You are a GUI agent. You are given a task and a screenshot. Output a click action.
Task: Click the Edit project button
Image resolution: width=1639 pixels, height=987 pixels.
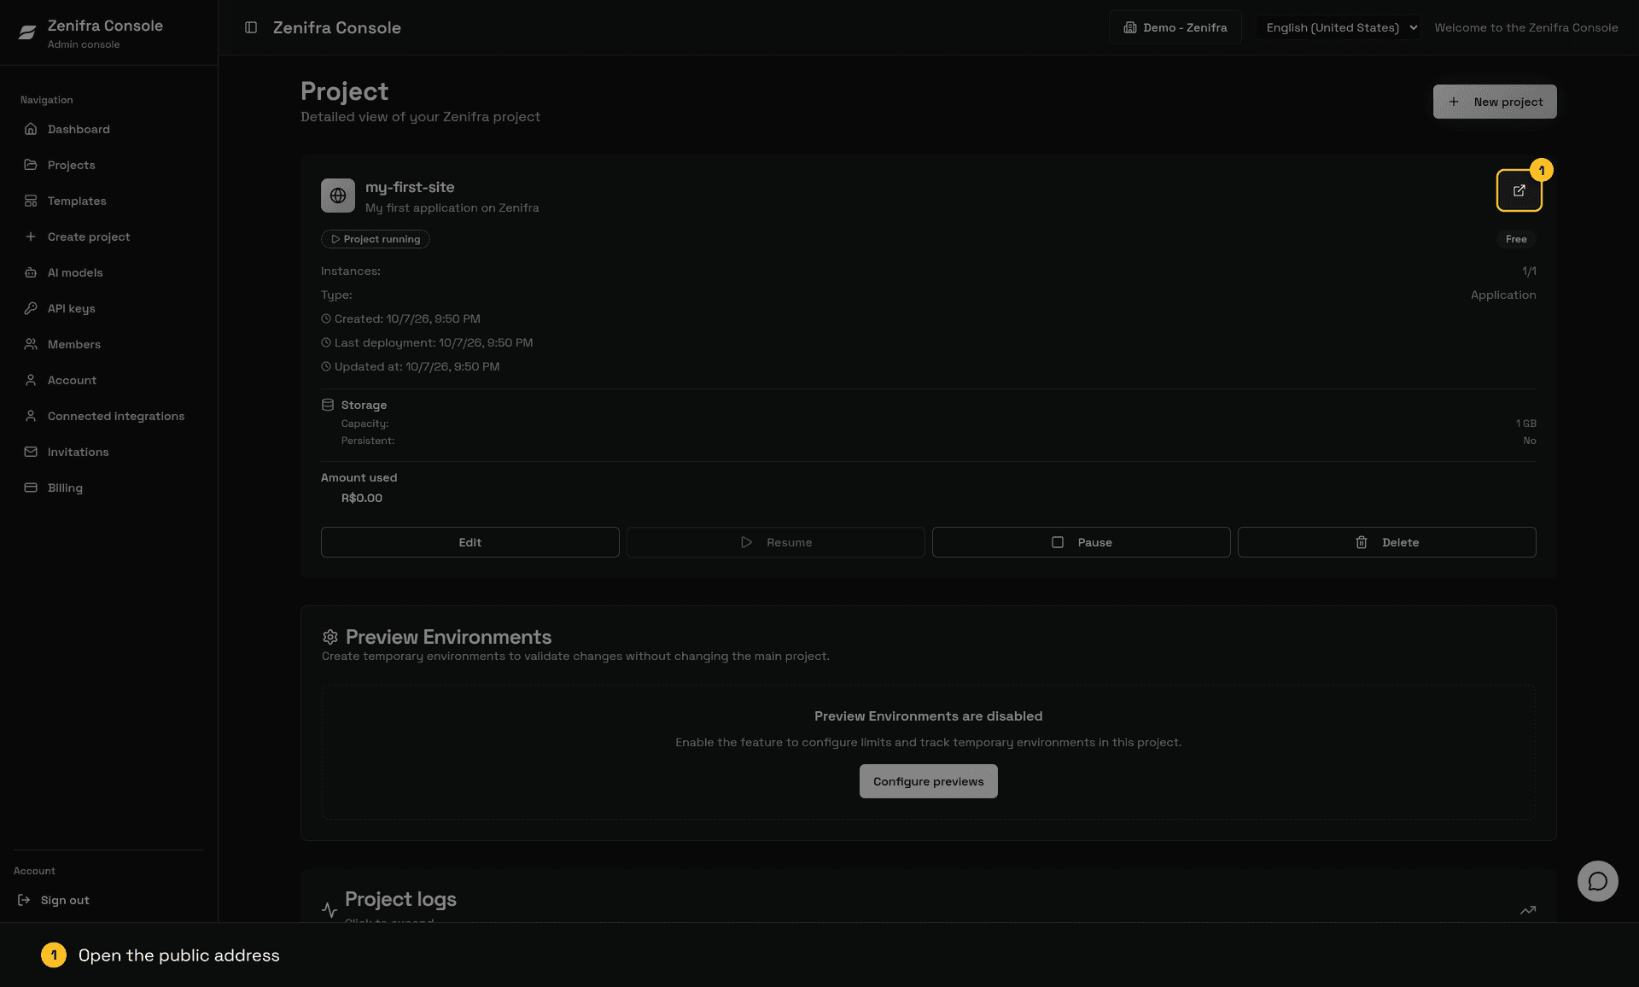pyautogui.click(x=470, y=542)
